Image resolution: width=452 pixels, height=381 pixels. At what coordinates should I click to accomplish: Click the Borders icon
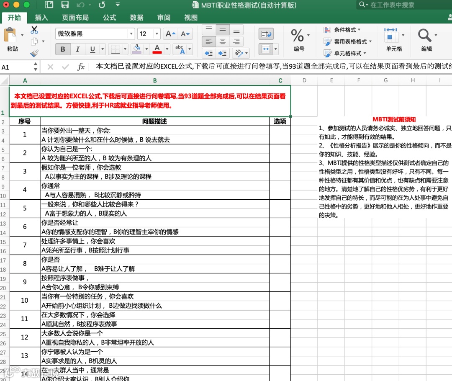tap(116, 49)
